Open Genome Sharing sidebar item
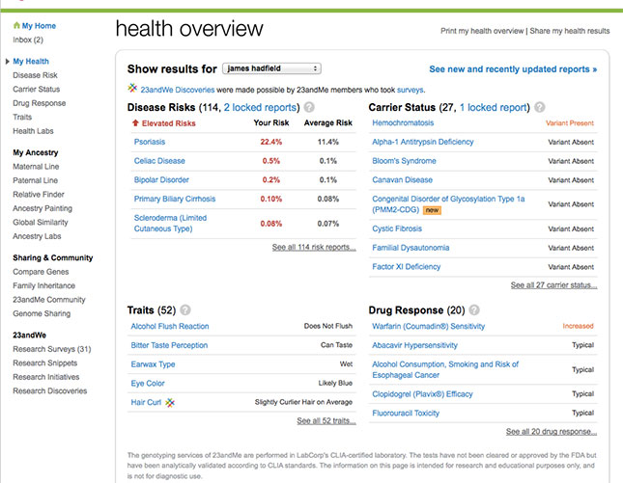 pos(42,313)
